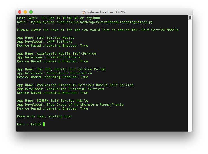Click 'App Developer: Woolworths Financial Services' line
The width and height of the screenshot is (208, 154).
pos(61,89)
